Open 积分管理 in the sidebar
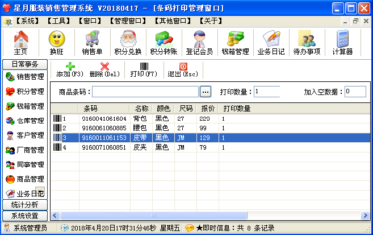 tap(25, 91)
